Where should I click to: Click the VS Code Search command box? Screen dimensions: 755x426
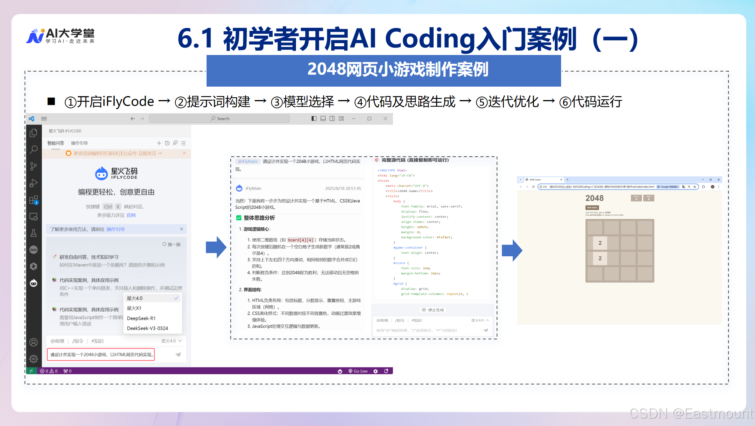pyautogui.click(x=220, y=119)
